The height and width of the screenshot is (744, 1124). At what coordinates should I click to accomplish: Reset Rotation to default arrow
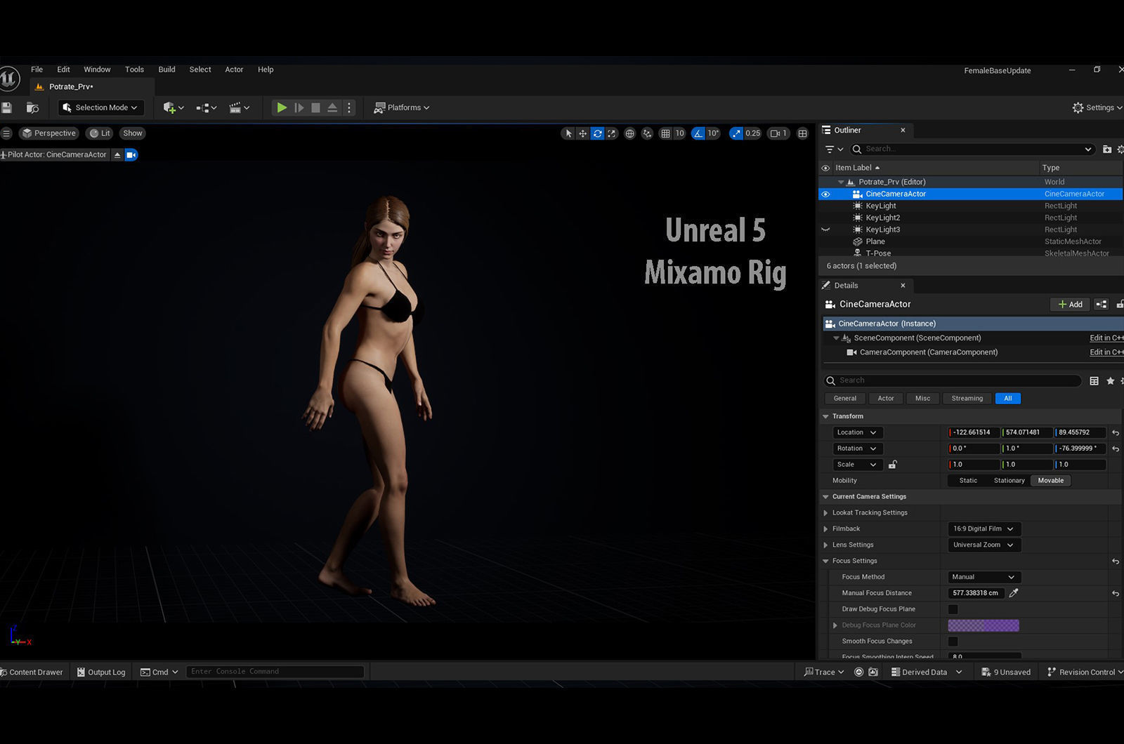pos(1116,449)
